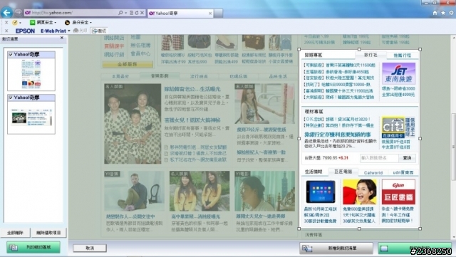
Task: Open the 網頁安全 dropdown menu
Action: point(43,22)
